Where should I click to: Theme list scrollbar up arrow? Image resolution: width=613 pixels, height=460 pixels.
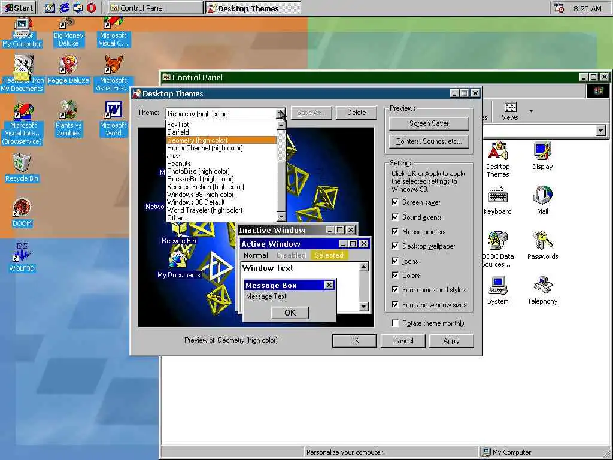281,125
